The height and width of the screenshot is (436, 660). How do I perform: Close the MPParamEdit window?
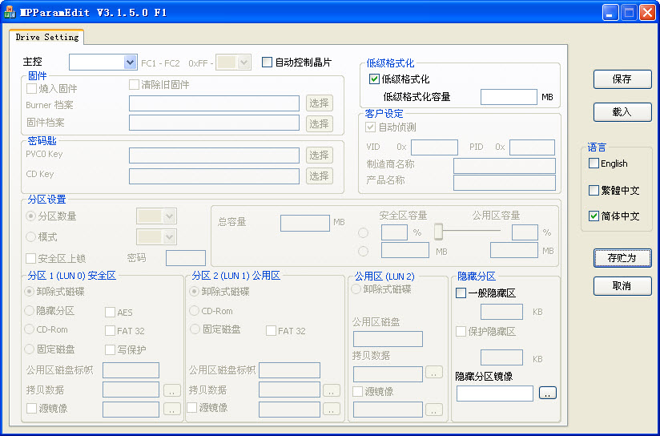(646, 12)
